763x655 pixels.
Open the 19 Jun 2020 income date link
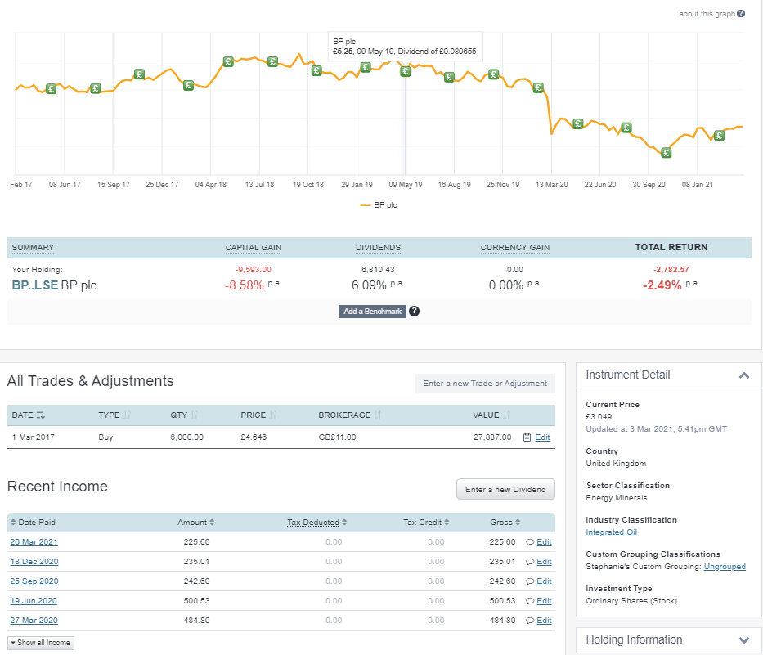(34, 601)
